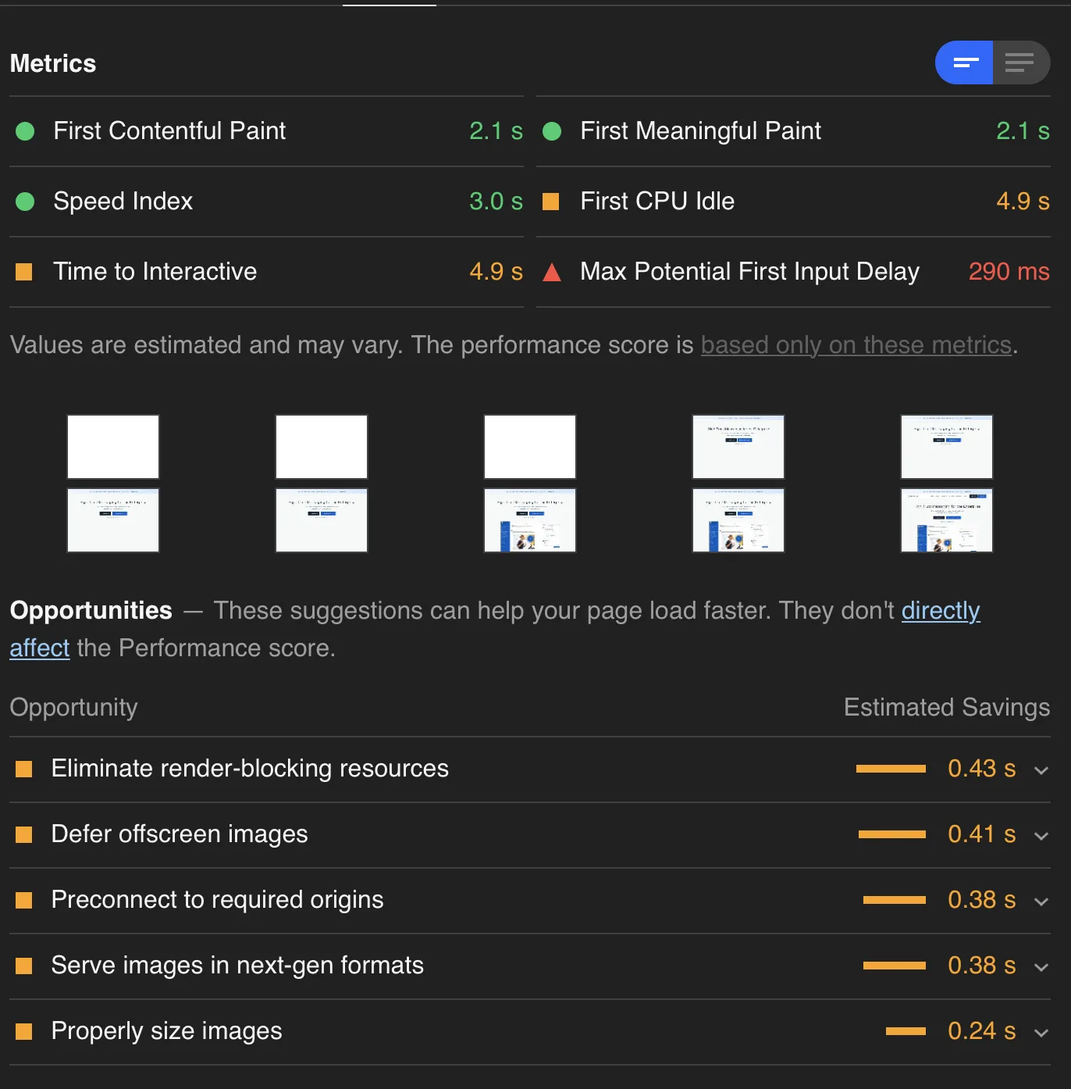Expand the Eliminate render-blocking resources details chevron

tap(1041, 770)
